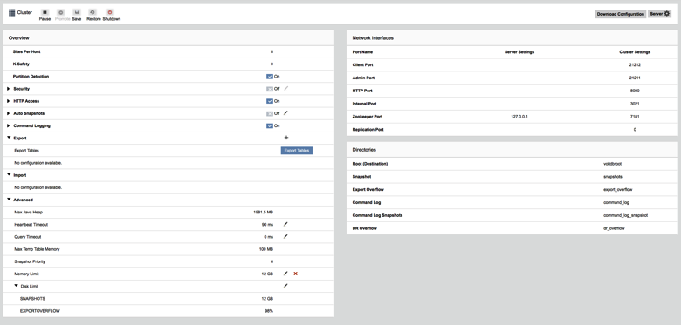Pause the cluster
The height and width of the screenshot is (325, 681).
pyautogui.click(x=45, y=12)
